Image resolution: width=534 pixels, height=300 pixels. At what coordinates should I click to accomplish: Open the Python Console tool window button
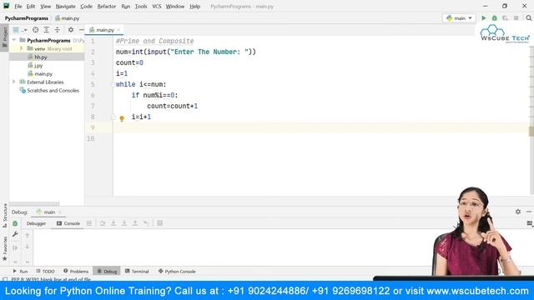tap(177, 271)
